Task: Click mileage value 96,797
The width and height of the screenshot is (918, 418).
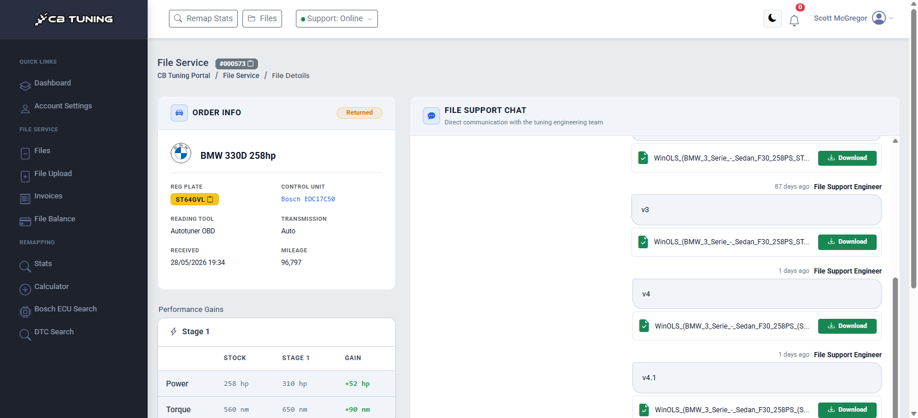Action: tap(291, 263)
